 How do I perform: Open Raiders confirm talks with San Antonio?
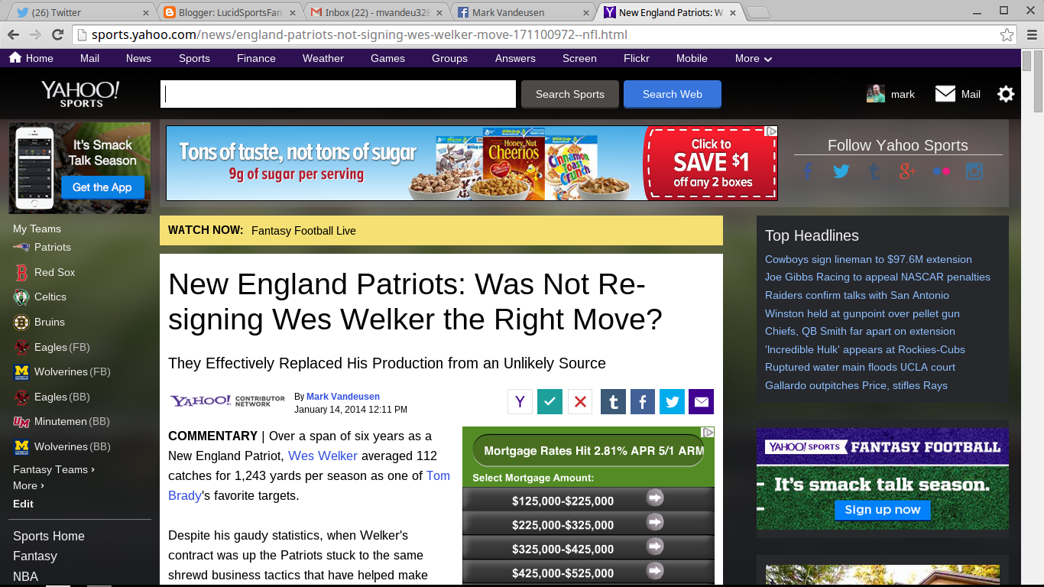857,295
